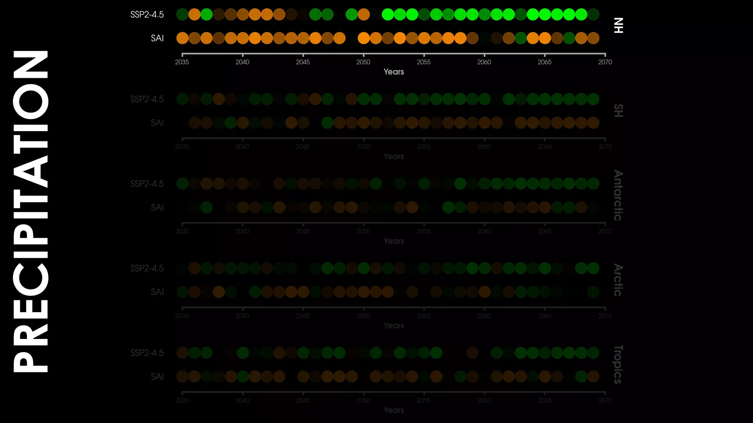The height and width of the screenshot is (423, 753).
Task: Click the 2050 tick on NH axis
Action: (x=363, y=62)
